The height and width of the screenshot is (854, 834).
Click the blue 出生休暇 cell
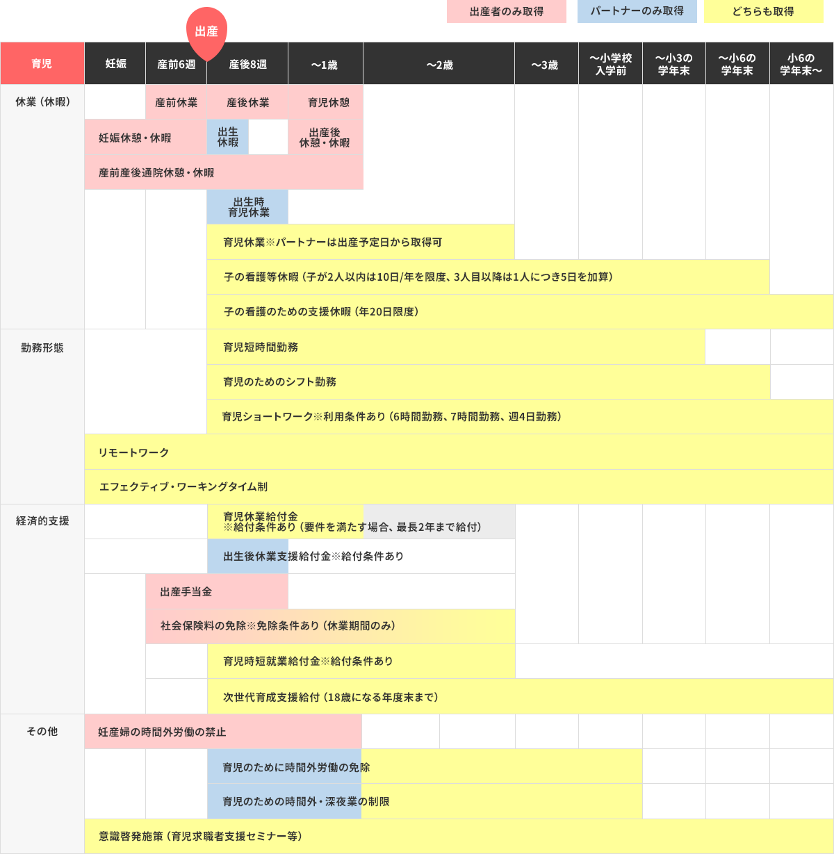(x=228, y=137)
